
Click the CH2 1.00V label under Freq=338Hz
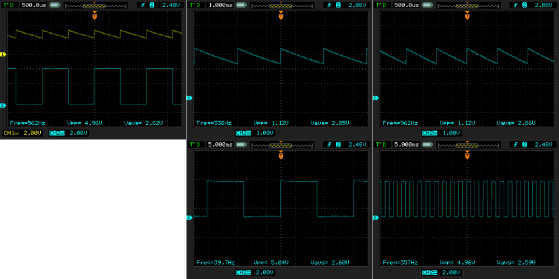point(255,133)
